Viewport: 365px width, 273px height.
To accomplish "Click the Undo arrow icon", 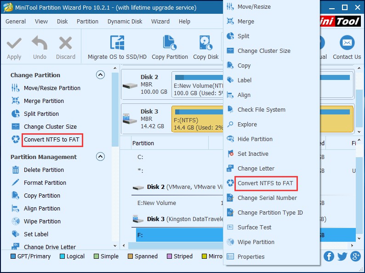I will [x=40, y=43].
